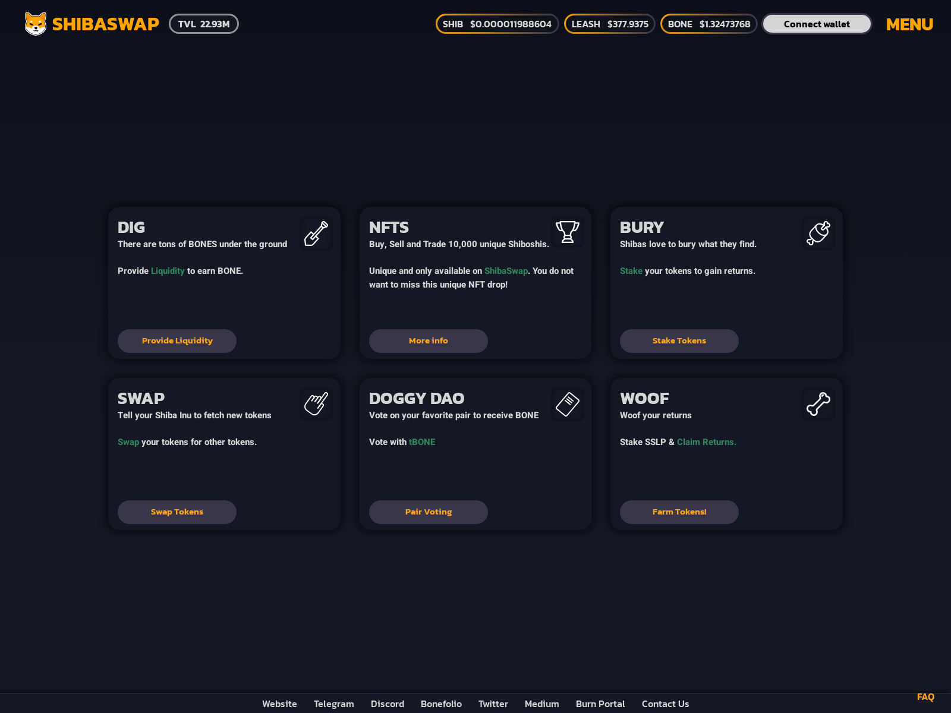Select the LEASH price badge

point(610,24)
